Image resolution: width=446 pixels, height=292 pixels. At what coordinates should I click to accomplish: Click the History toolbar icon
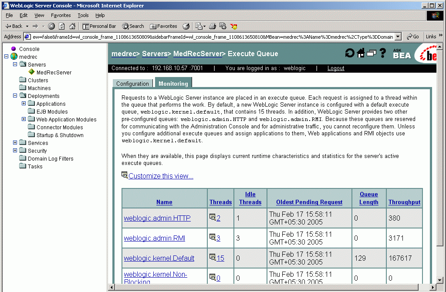[x=186, y=26]
